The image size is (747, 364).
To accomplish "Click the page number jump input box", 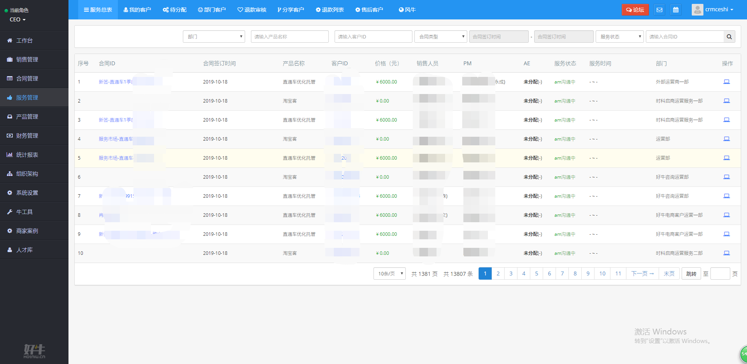I will pos(720,273).
